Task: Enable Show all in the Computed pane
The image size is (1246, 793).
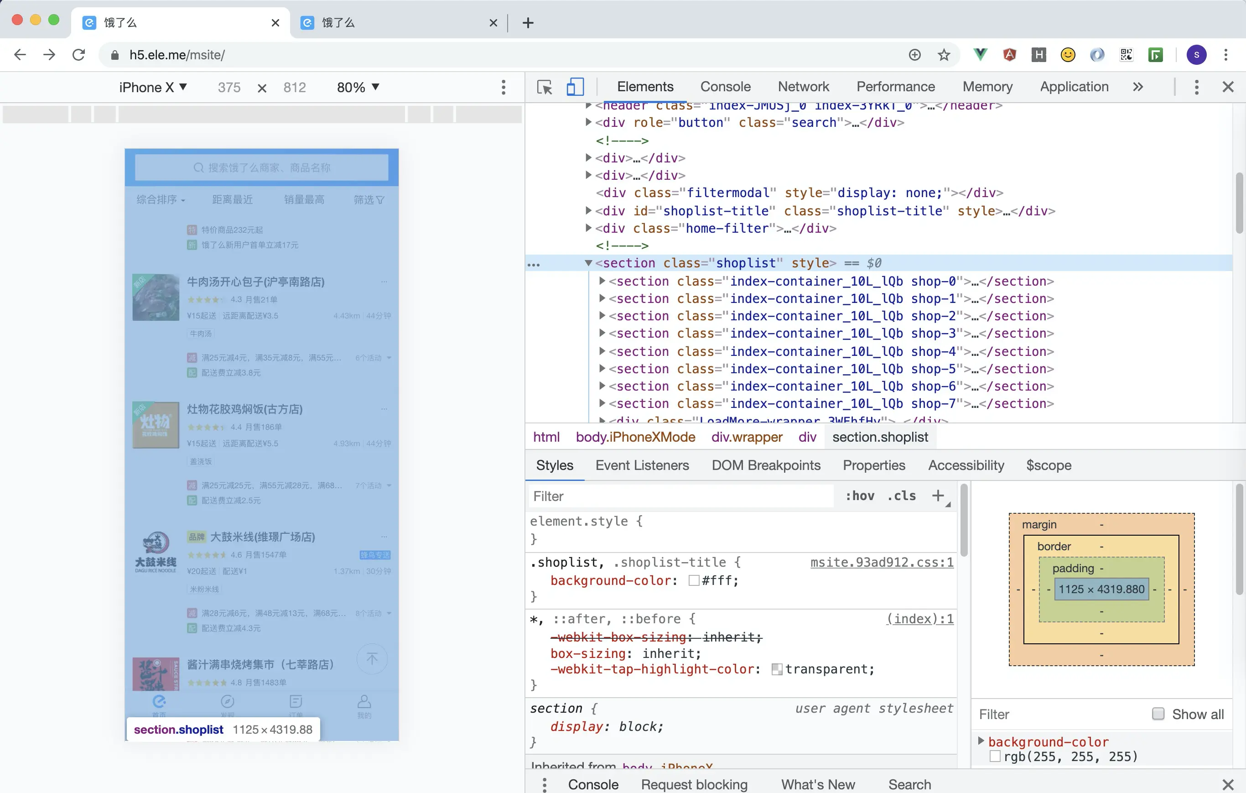Action: click(x=1158, y=714)
